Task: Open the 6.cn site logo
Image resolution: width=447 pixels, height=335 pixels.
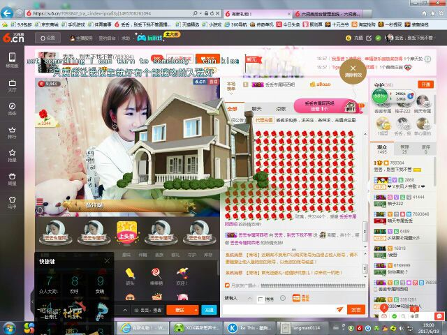Action: coord(13,38)
